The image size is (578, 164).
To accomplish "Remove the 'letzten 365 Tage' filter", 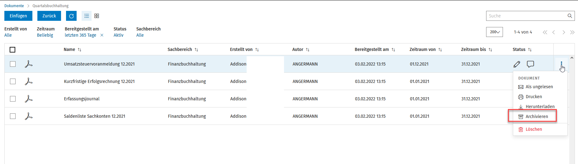I will (102, 35).
